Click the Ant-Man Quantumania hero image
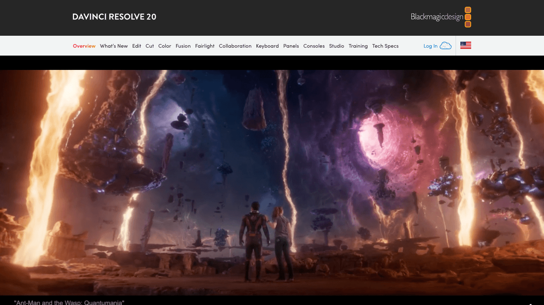 [272, 183]
